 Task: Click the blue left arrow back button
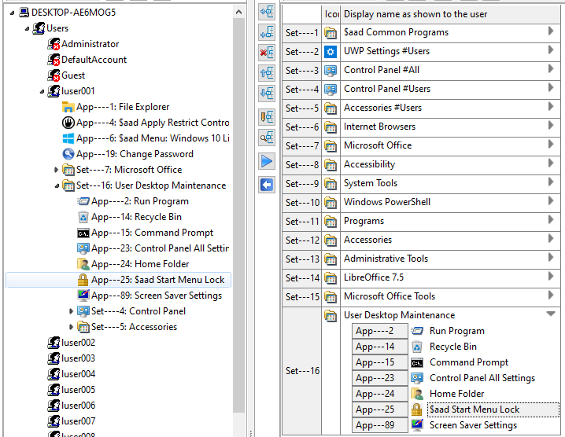266,185
